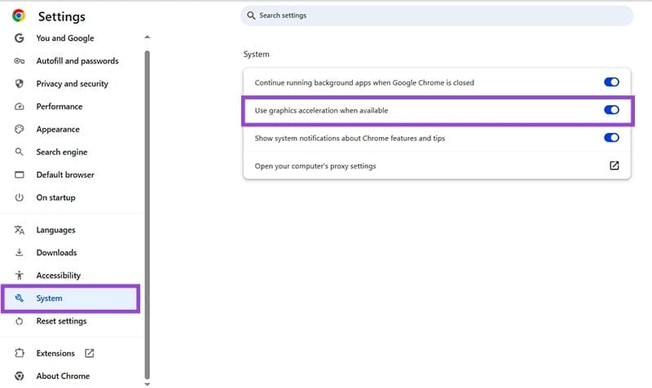
Task: Click Open your computer's proxy settings row
Action: [x=437, y=165]
